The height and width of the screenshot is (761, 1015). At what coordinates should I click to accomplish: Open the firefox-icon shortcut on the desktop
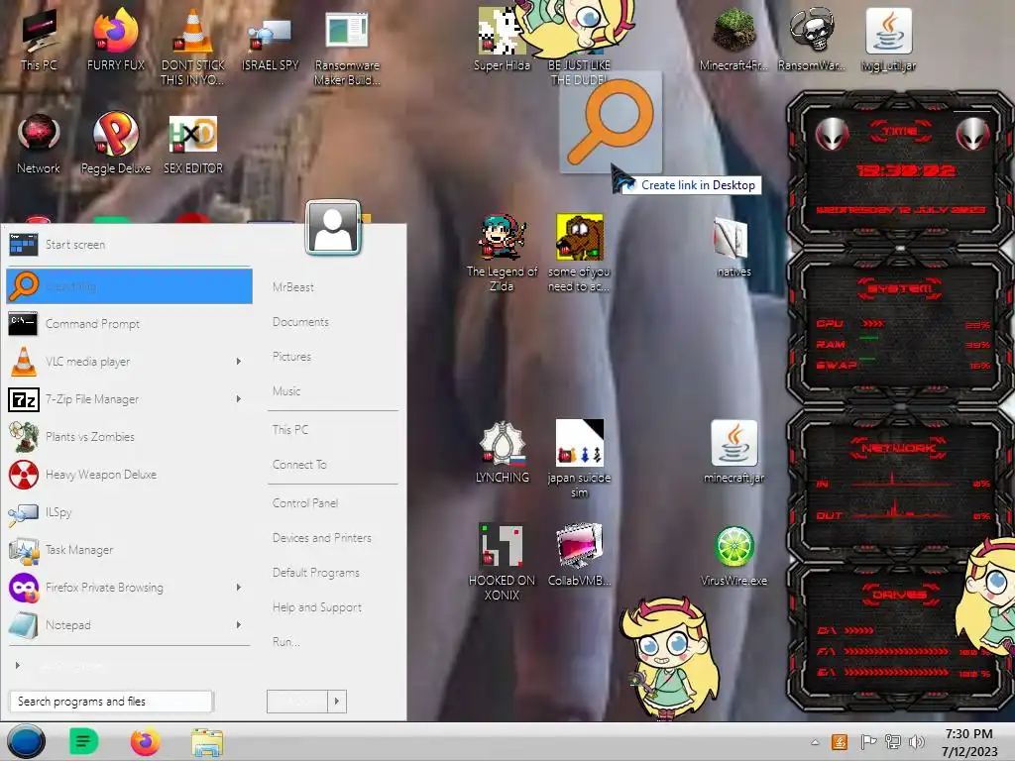click(x=116, y=39)
